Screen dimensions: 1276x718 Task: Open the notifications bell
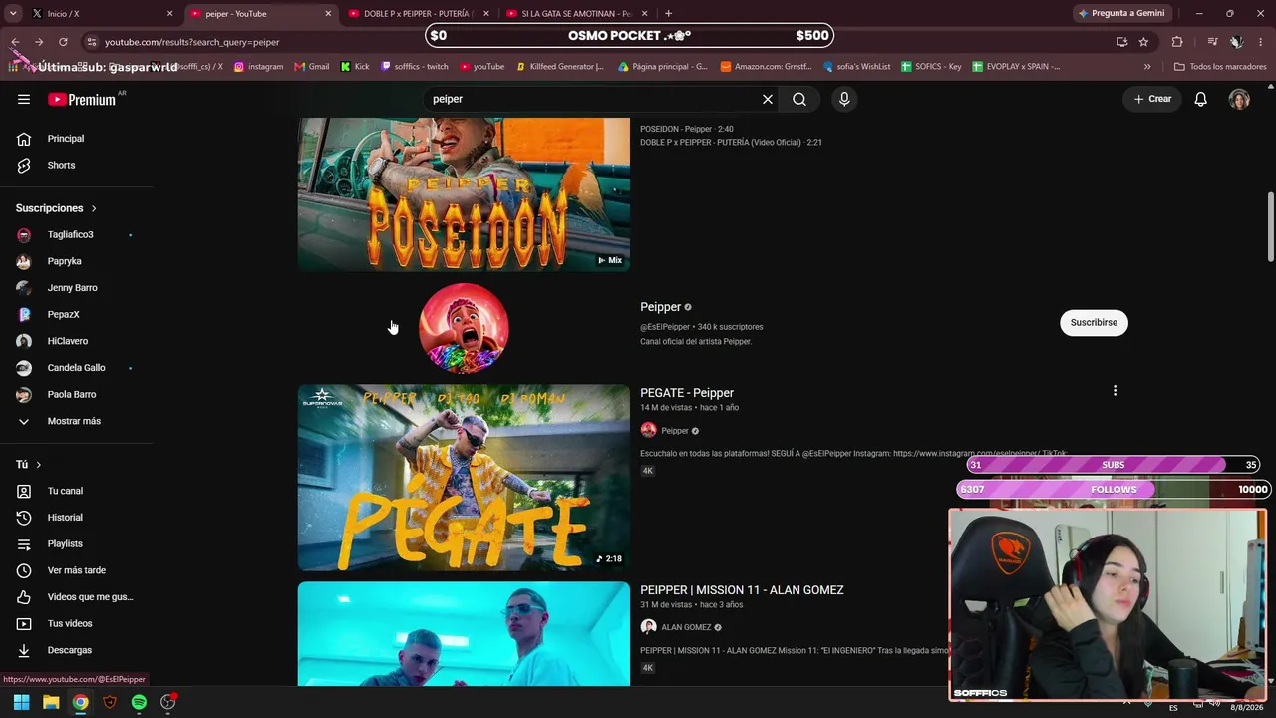pyautogui.click(x=1201, y=99)
